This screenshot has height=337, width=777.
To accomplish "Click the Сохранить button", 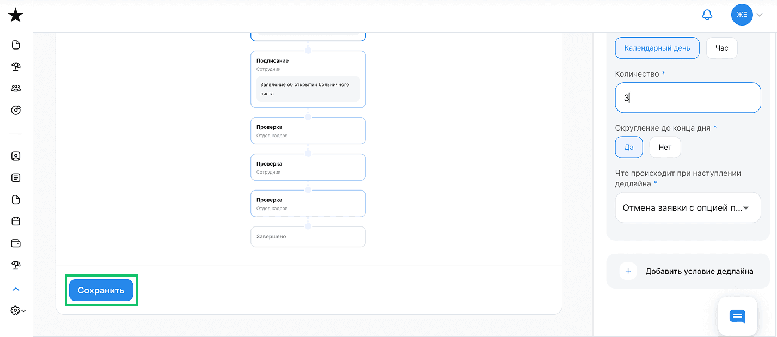I will point(101,290).
